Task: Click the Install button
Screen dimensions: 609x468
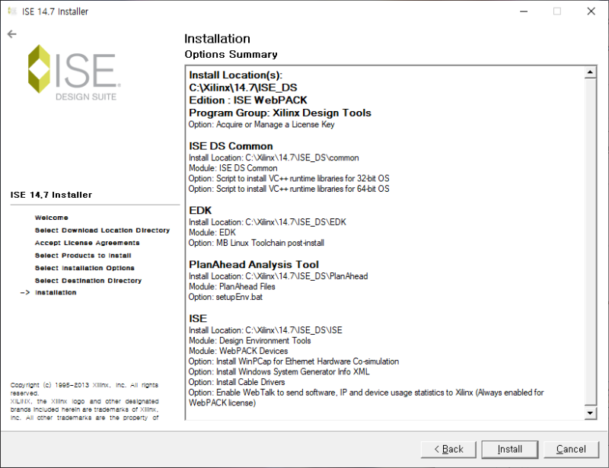Action: click(509, 450)
